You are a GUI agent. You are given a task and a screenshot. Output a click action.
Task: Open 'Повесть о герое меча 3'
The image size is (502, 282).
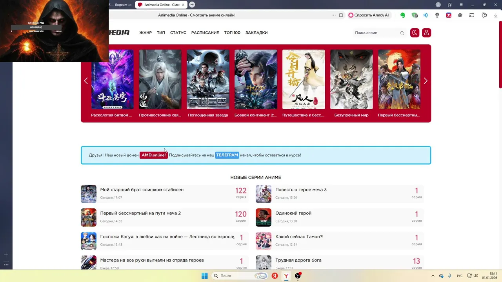pos(301,190)
